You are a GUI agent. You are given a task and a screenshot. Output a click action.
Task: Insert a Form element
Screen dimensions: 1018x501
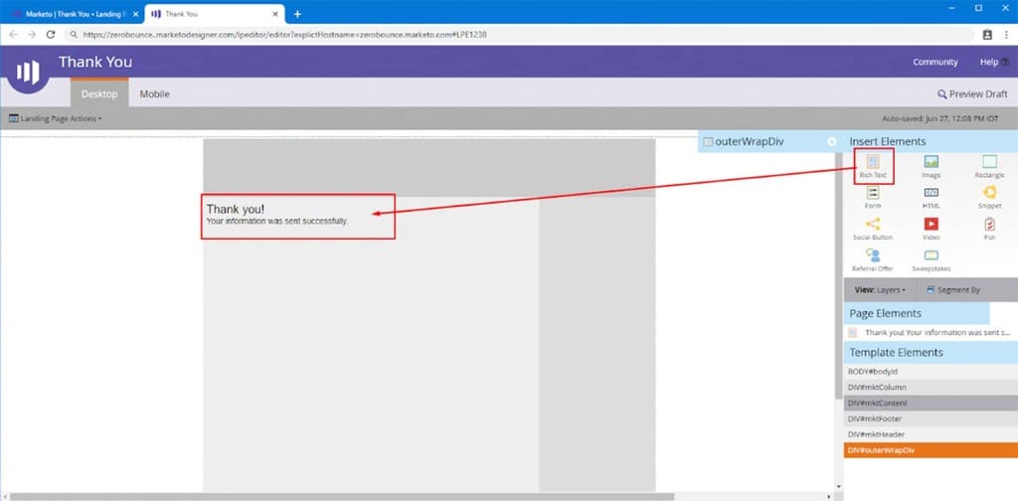873,197
